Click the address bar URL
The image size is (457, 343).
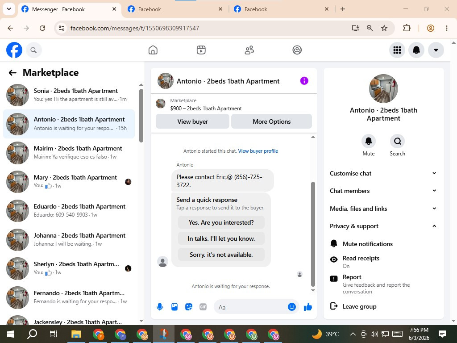point(135,28)
